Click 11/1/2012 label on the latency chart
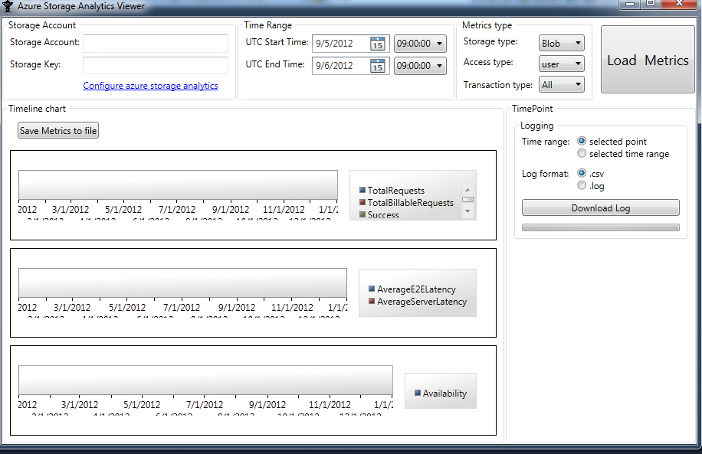The image size is (702, 454). (292, 307)
